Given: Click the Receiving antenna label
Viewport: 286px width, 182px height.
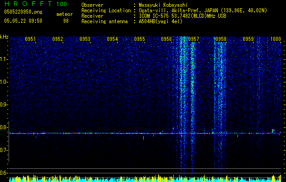Looking at the screenshot, I should coord(105,21).
